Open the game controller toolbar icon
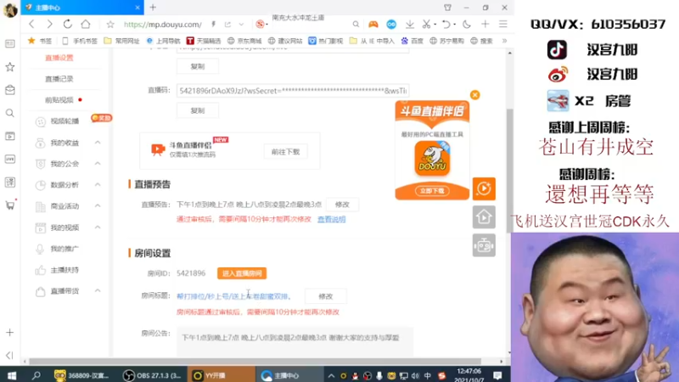Image resolution: width=679 pixels, height=382 pixels. pos(373,25)
